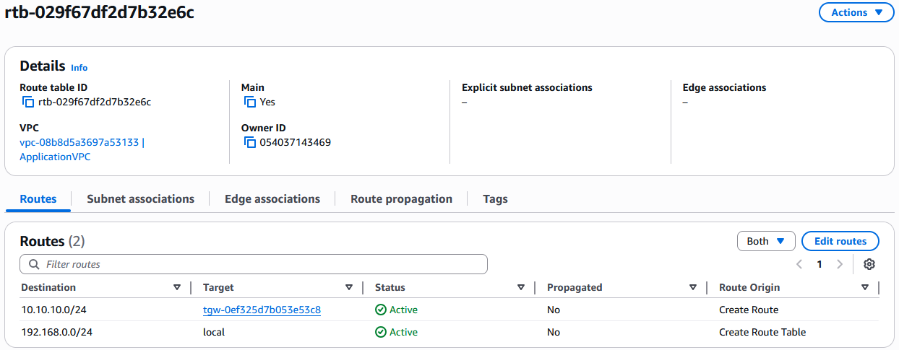The height and width of the screenshot is (350, 899).
Task: Open routes table preferences gear
Action: (869, 264)
